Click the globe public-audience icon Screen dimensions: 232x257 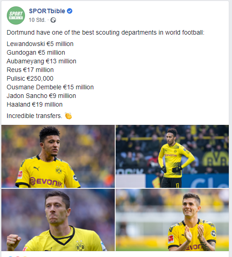click(x=53, y=20)
